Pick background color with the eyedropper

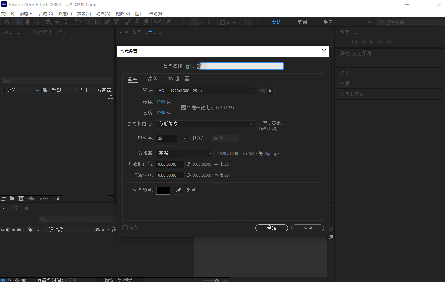pyautogui.click(x=178, y=190)
